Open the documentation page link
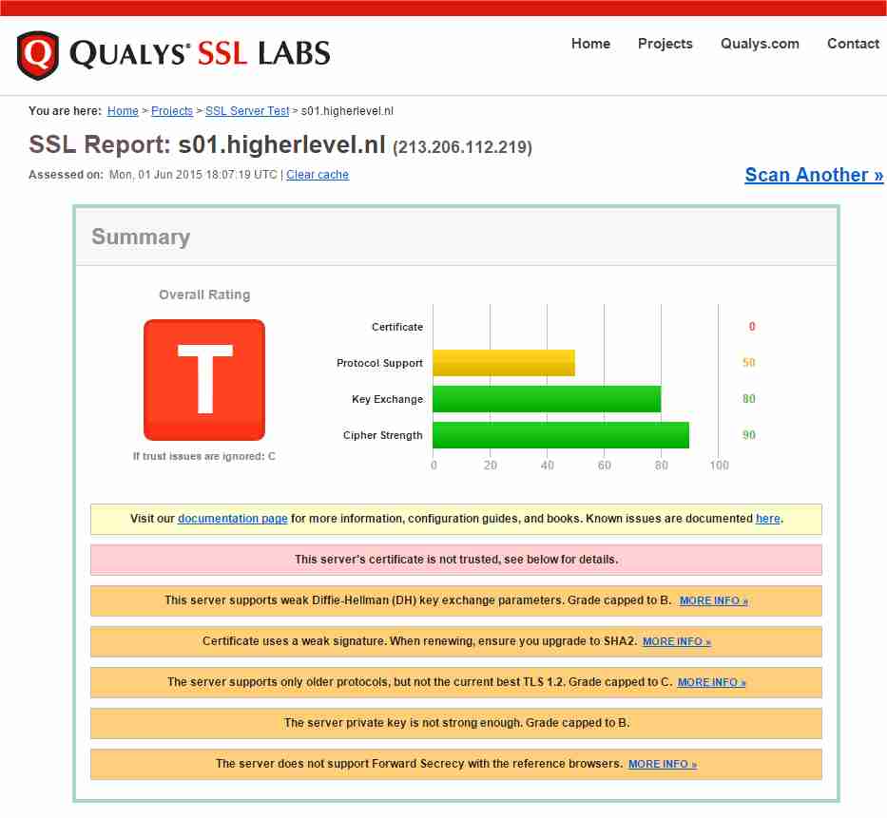The height and width of the screenshot is (818, 887). [x=233, y=519]
